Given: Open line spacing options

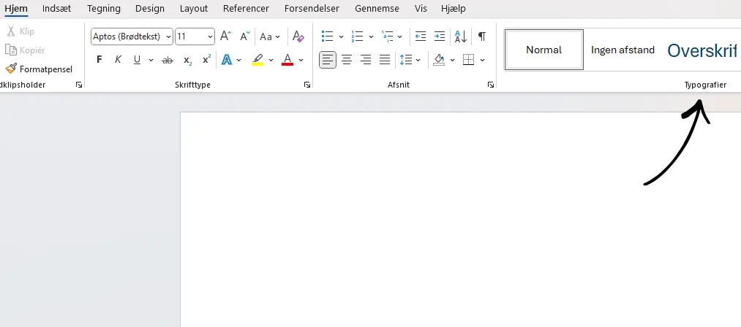Looking at the screenshot, I should pos(406,60).
